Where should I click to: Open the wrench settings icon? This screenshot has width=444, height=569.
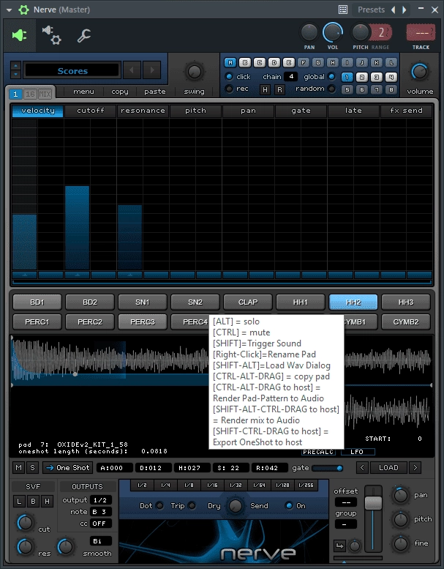[83, 35]
